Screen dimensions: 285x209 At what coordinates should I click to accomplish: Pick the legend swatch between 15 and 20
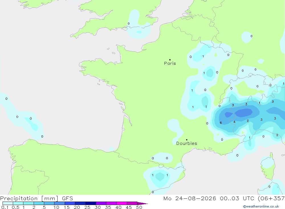click(x=70, y=203)
